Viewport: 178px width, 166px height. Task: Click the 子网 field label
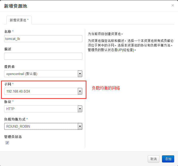[x=8, y=84]
